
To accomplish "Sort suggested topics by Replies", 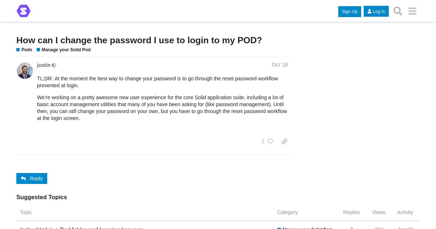I will [x=351, y=212].
